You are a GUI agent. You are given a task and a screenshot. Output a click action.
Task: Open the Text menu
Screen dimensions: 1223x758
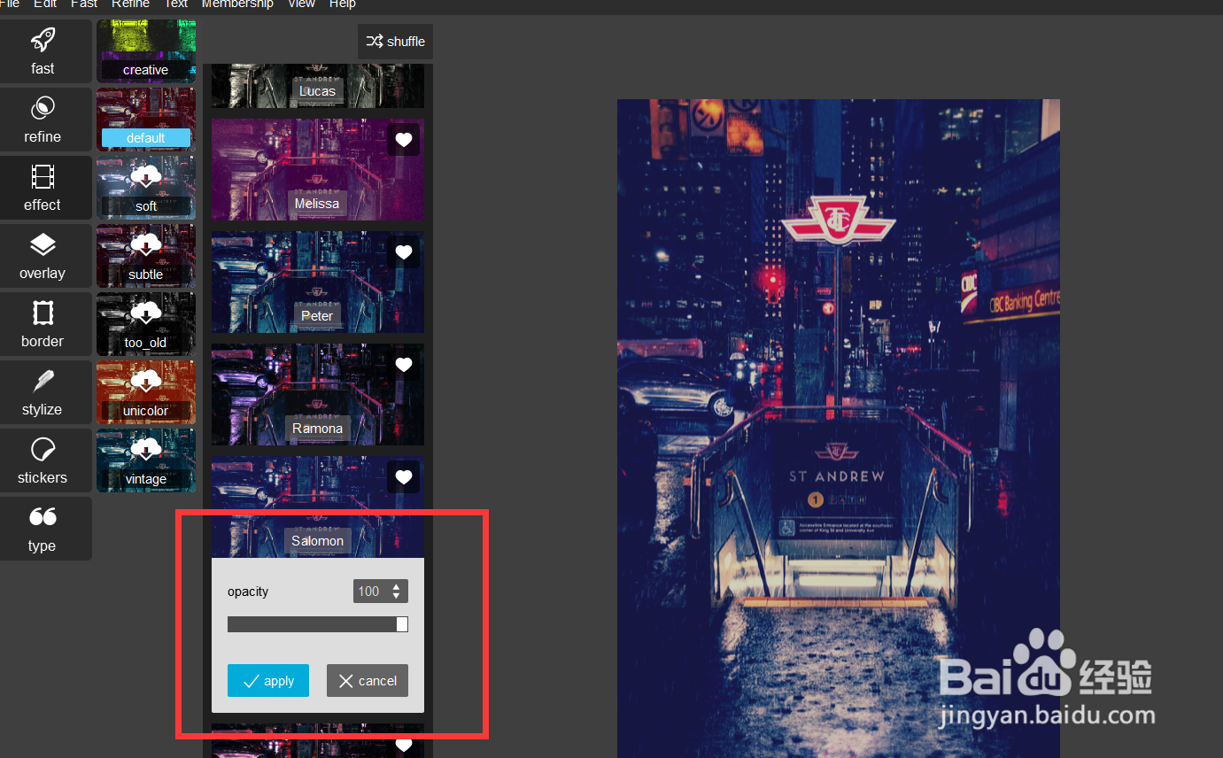176,4
